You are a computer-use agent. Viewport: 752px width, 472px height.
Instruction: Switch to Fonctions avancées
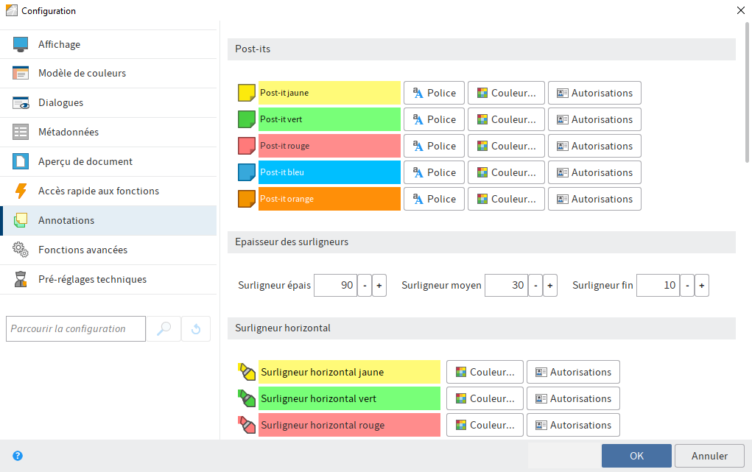click(x=81, y=249)
